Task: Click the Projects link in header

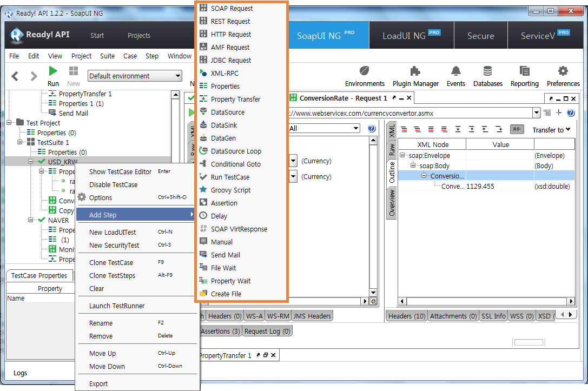Action: tap(139, 36)
